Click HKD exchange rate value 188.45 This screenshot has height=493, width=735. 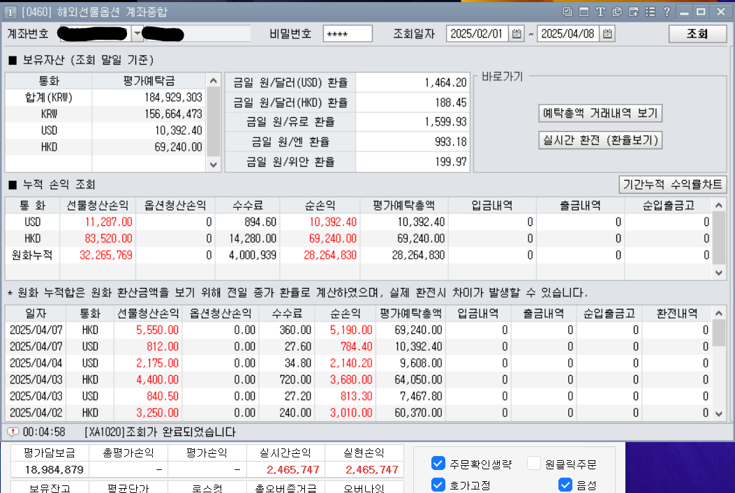pyautogui.click(x=450, y=103)
